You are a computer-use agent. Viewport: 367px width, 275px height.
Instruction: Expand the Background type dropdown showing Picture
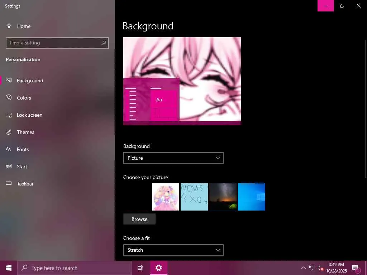coord(173,158)
